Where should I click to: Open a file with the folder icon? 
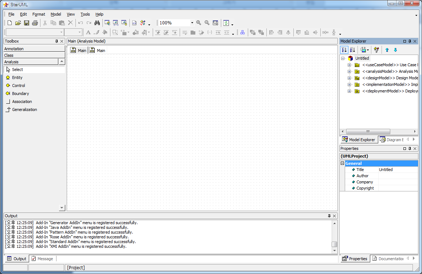18,23
